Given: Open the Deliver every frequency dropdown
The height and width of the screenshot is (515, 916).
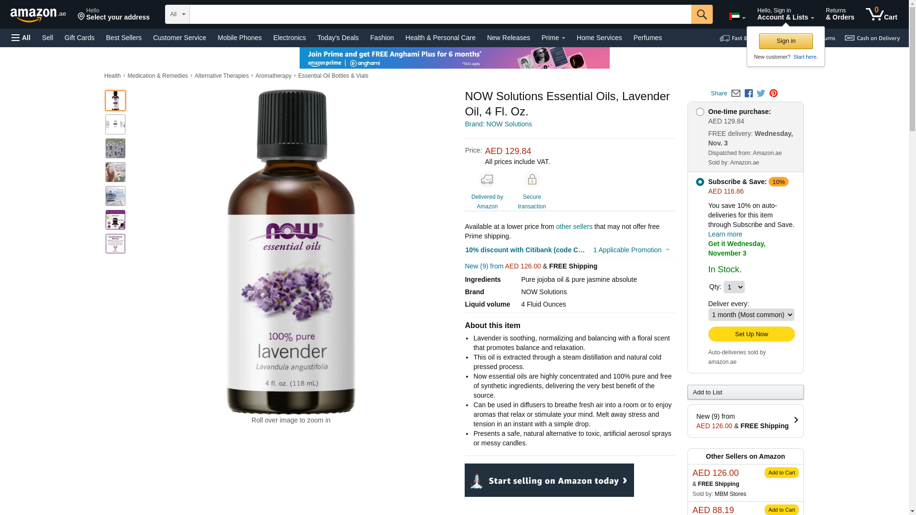Looking at the screenshot, I should [751, 315].
